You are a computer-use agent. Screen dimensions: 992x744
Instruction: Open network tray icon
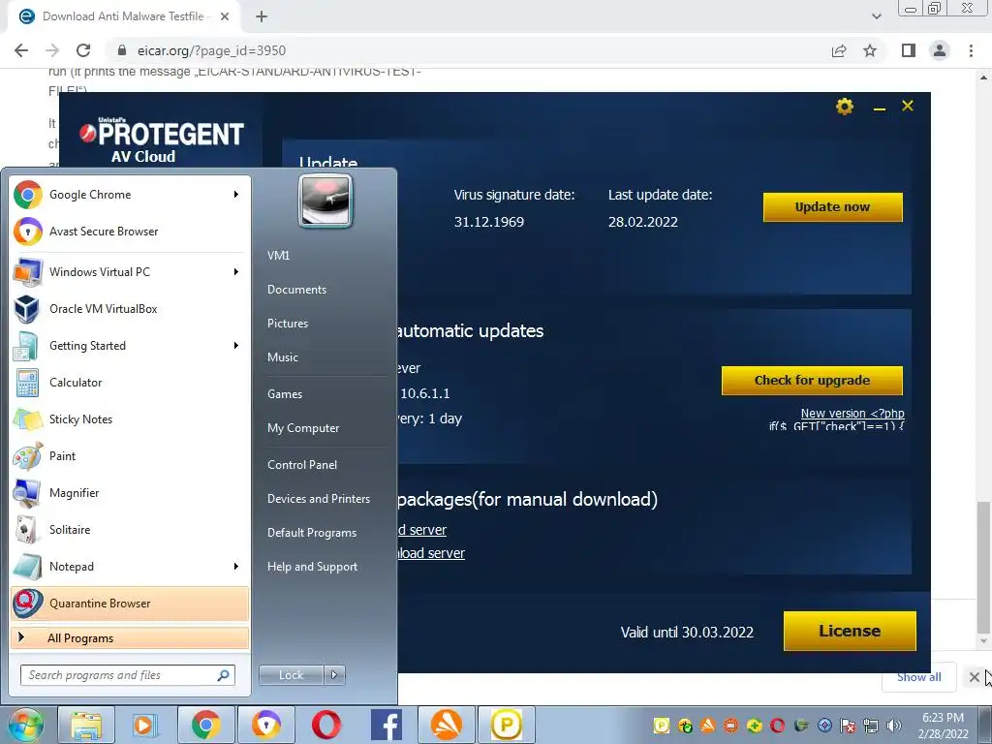click(871, 726)
